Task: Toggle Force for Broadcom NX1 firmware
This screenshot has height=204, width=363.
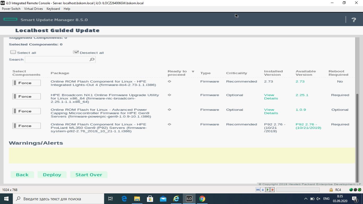Action: pos(27,96)
